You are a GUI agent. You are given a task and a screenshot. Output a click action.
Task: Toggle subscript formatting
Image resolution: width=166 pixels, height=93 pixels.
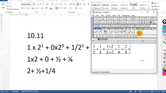click(35, 8)
